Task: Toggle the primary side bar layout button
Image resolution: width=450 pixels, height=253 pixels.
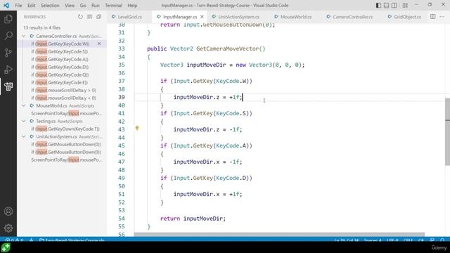Action: (378, 5)
